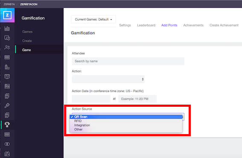Switch to the Add Points tab
The image size is (242, 158).
[x=169, y=25]
